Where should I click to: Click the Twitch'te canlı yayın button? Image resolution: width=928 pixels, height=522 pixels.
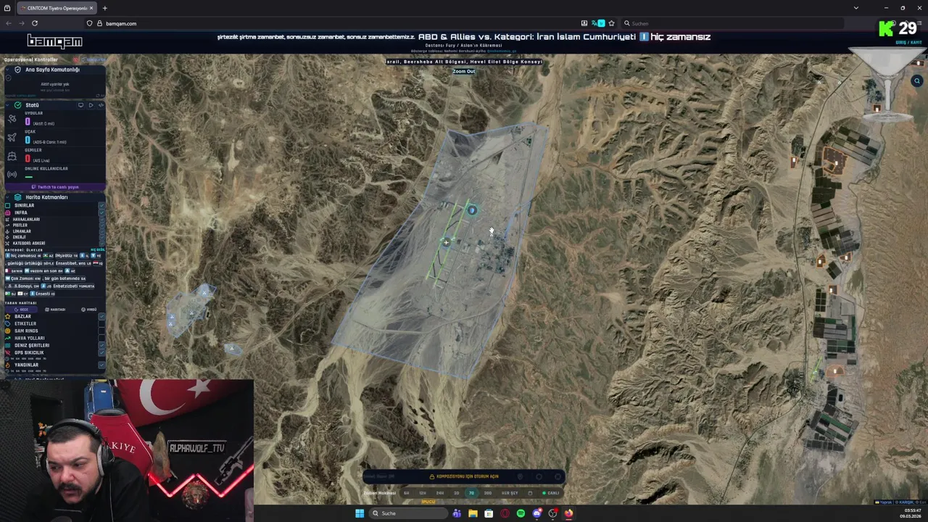pyautogui.click(x=55, y=187)
